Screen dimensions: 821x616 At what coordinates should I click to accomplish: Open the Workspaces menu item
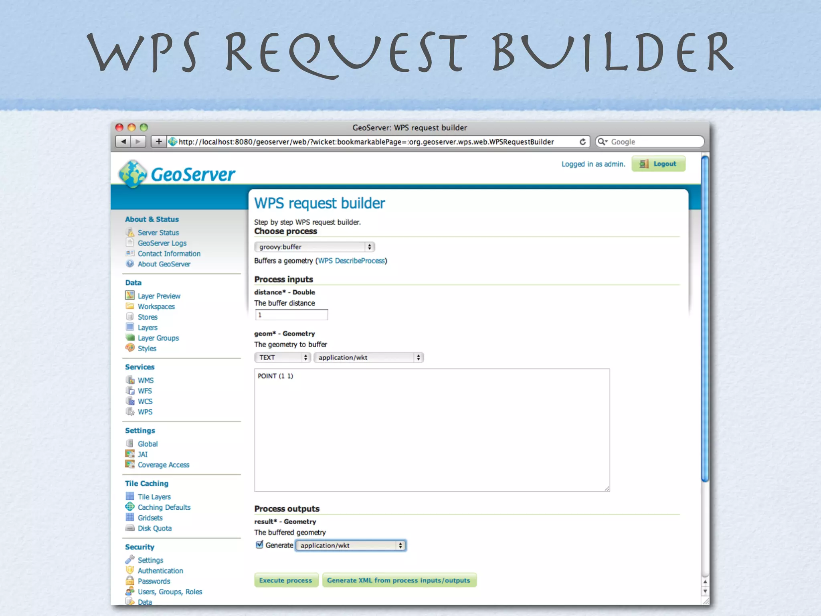[156, 306]
